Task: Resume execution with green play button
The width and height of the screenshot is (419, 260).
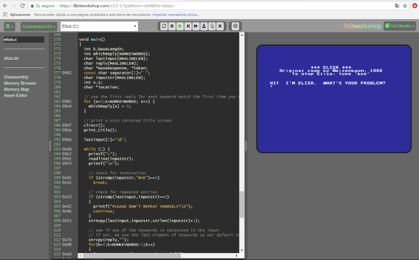Action: 180,26
